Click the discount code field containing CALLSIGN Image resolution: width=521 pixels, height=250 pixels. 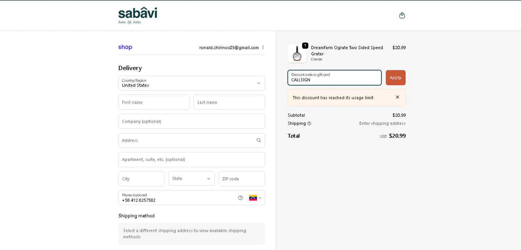click(334, 78)
